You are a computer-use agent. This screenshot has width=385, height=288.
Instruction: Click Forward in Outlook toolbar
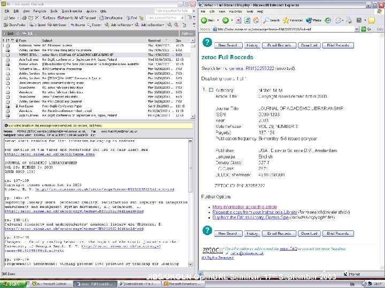pos(88,18)
